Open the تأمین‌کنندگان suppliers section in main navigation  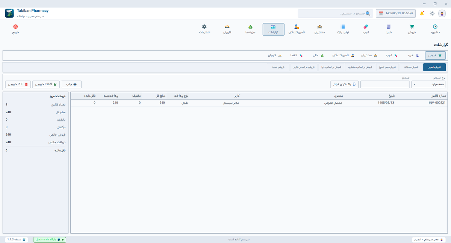pyautogui.click(x=297, y=29)
